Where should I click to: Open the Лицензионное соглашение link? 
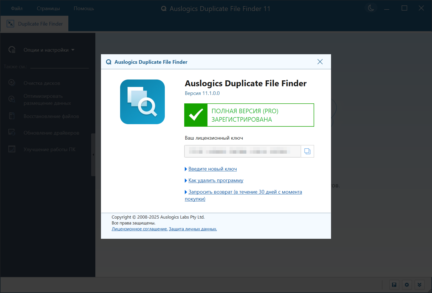[139, 229]
